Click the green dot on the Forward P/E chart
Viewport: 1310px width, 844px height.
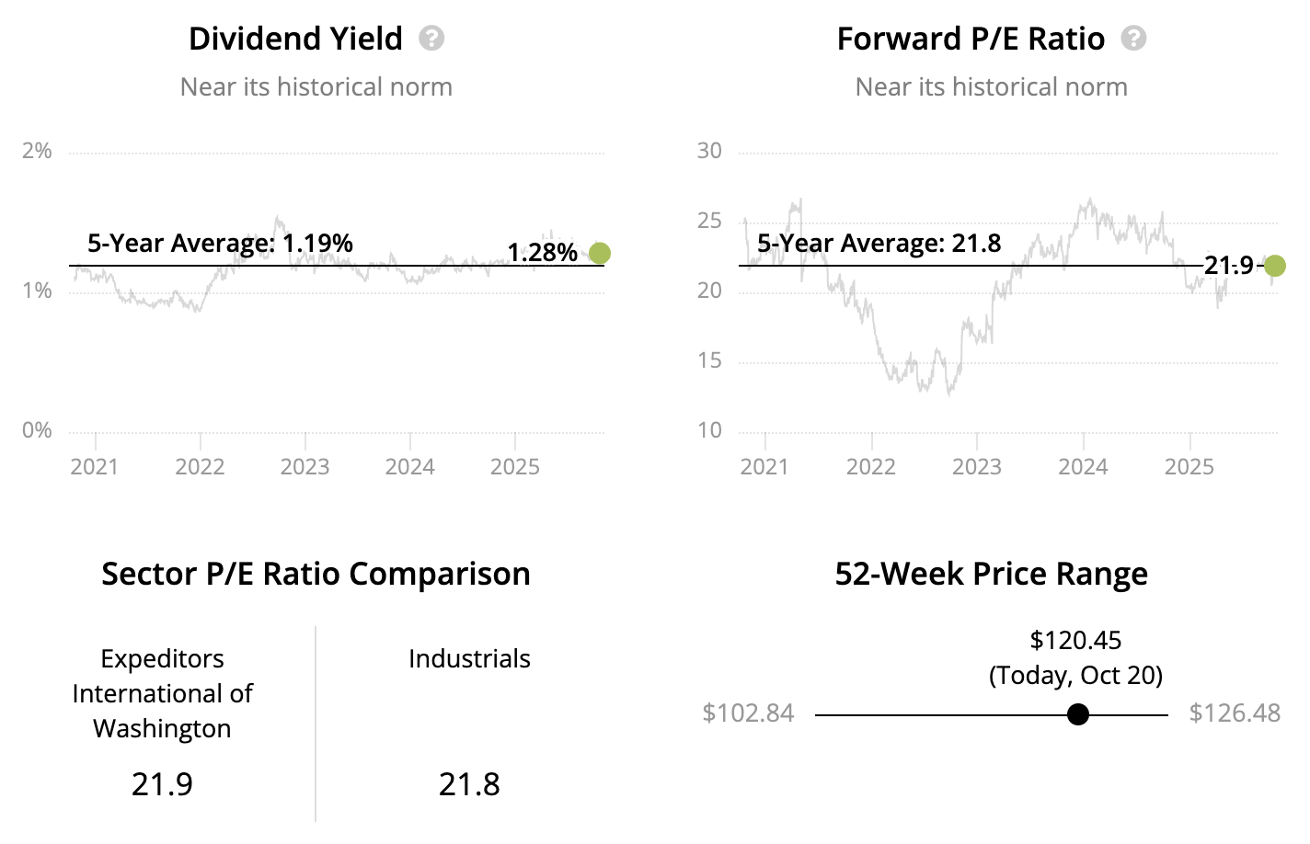click(1274, 266)
